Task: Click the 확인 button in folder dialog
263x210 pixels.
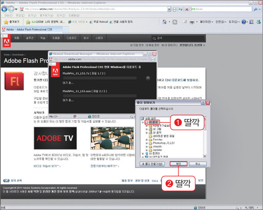Action: [x=178, y=164]
